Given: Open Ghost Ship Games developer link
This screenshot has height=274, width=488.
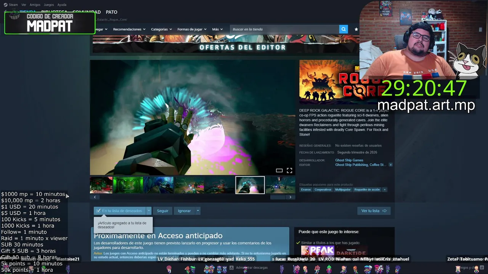Looking at the screenshot, I should pos(349,160).
